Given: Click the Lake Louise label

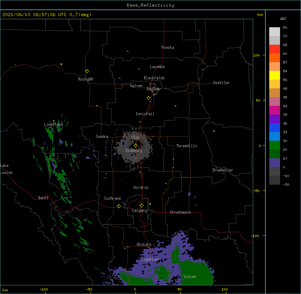Looking at the screenshot, I should tap(6, 169).
